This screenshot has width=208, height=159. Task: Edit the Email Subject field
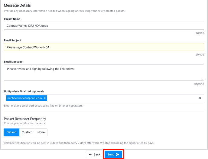104,47
